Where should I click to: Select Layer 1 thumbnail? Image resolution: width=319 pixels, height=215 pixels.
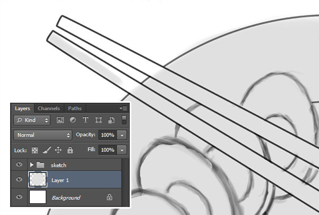pyautogui.click(x=38, y=179)
